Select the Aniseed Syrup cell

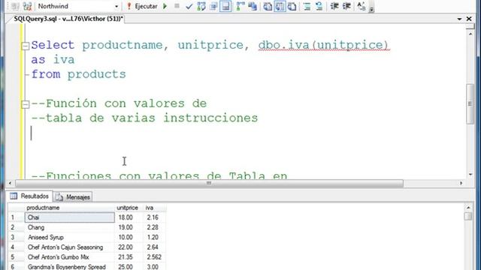click(70, 237)
